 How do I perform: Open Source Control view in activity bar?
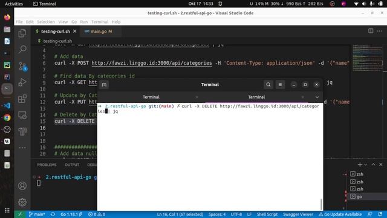(x=22, y=66)
